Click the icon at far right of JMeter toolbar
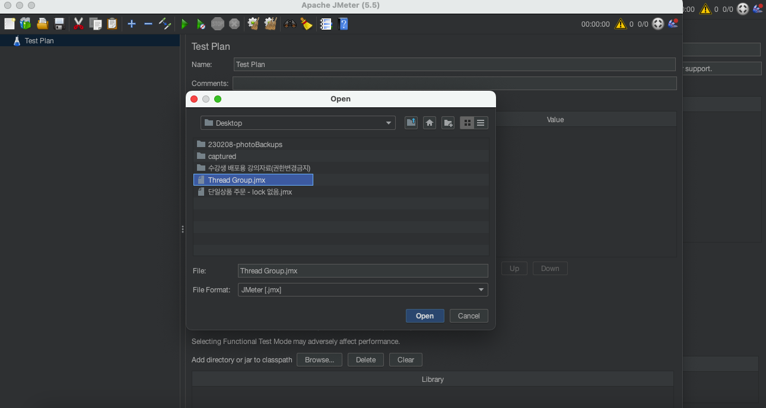The width and height of the screenshot is (766, 408). [673, 24]
